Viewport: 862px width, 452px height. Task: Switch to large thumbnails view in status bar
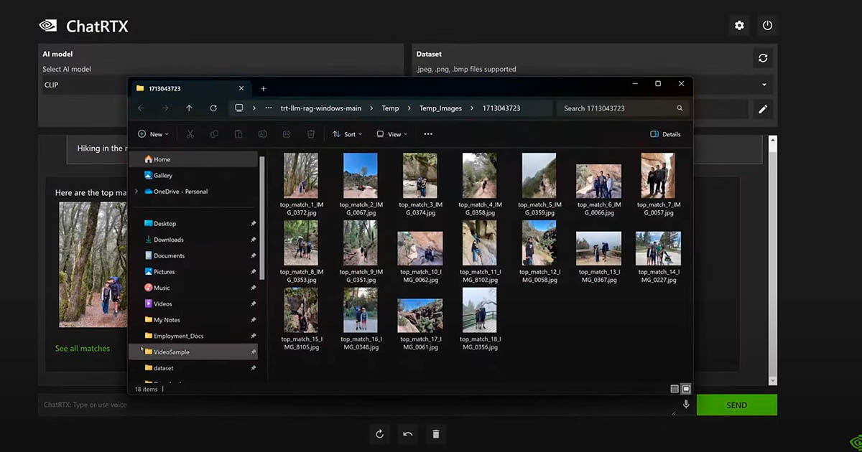(686, 389)
